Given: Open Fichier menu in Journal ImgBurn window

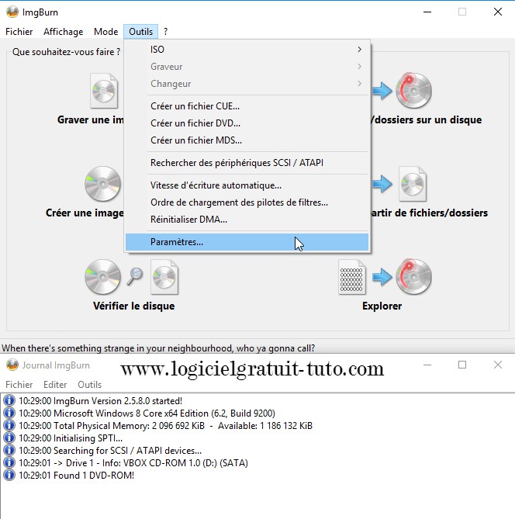Looking at the screenshot, I should pos(19,385).
